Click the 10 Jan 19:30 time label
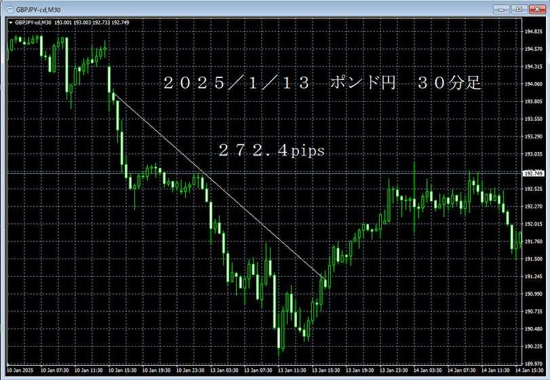 (x=156, y=370)
